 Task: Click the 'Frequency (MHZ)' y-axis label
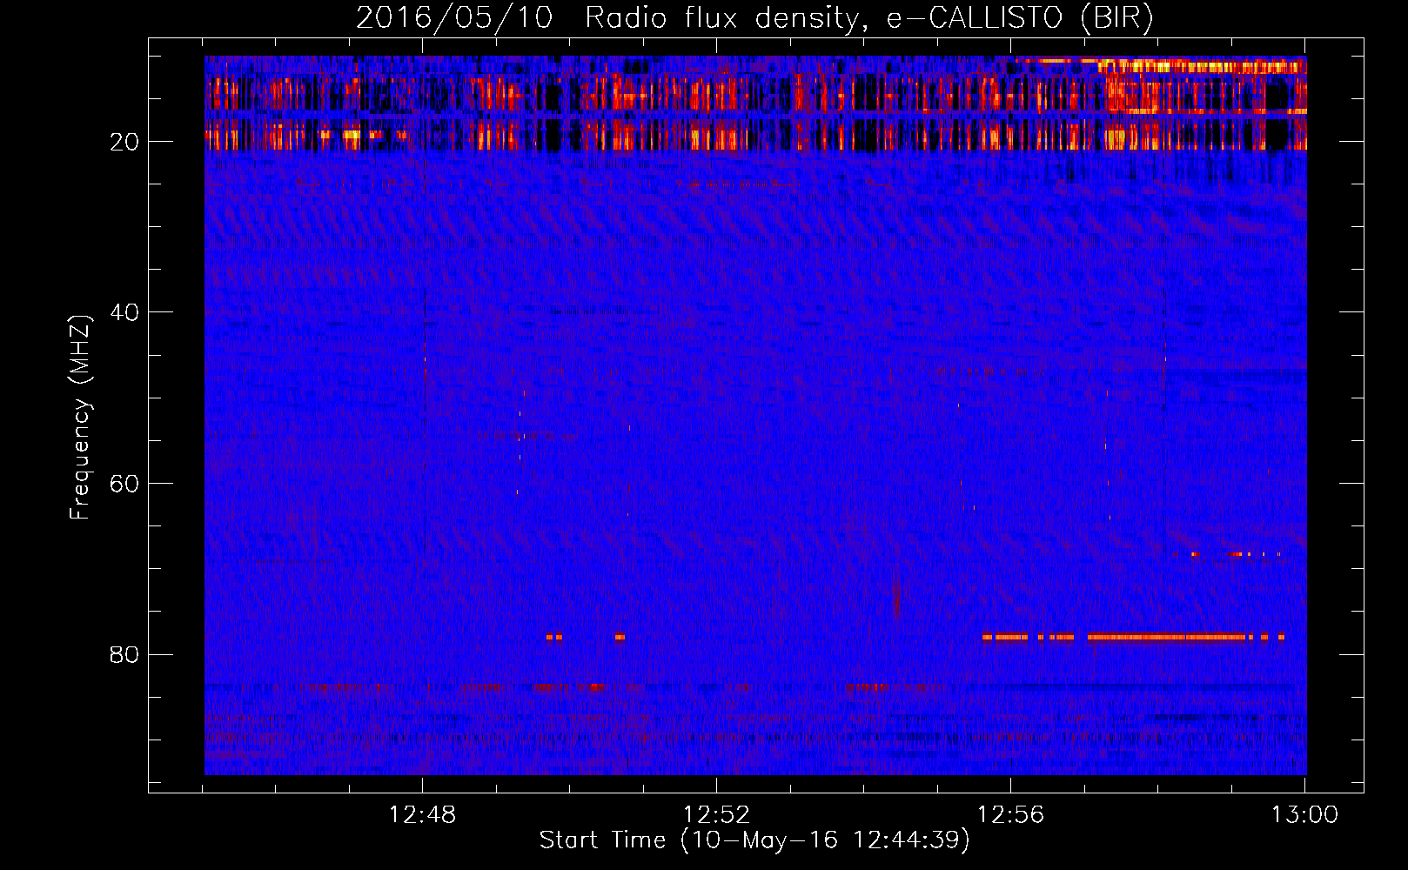79,418
